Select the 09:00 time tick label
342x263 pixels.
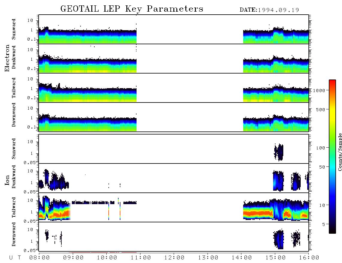[73, 258]
